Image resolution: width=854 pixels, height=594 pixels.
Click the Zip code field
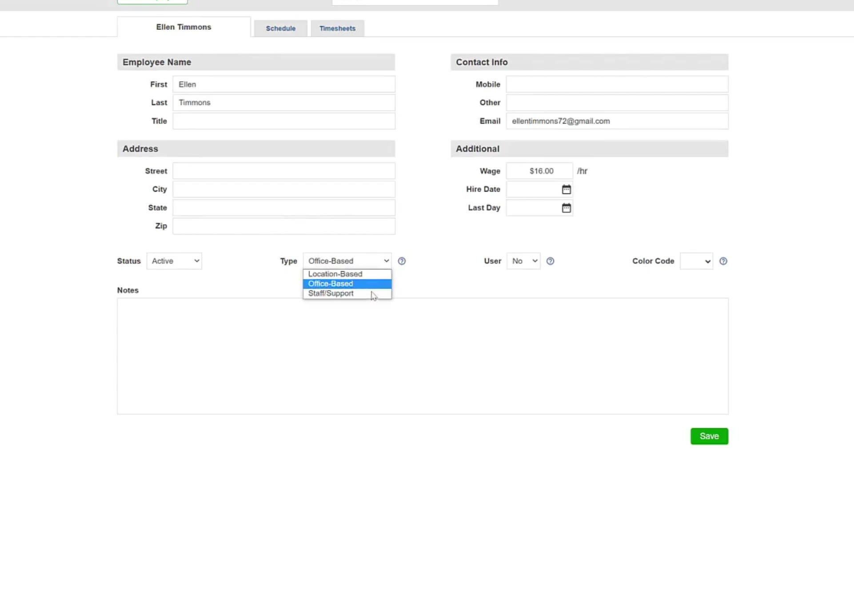click(284, 226)
